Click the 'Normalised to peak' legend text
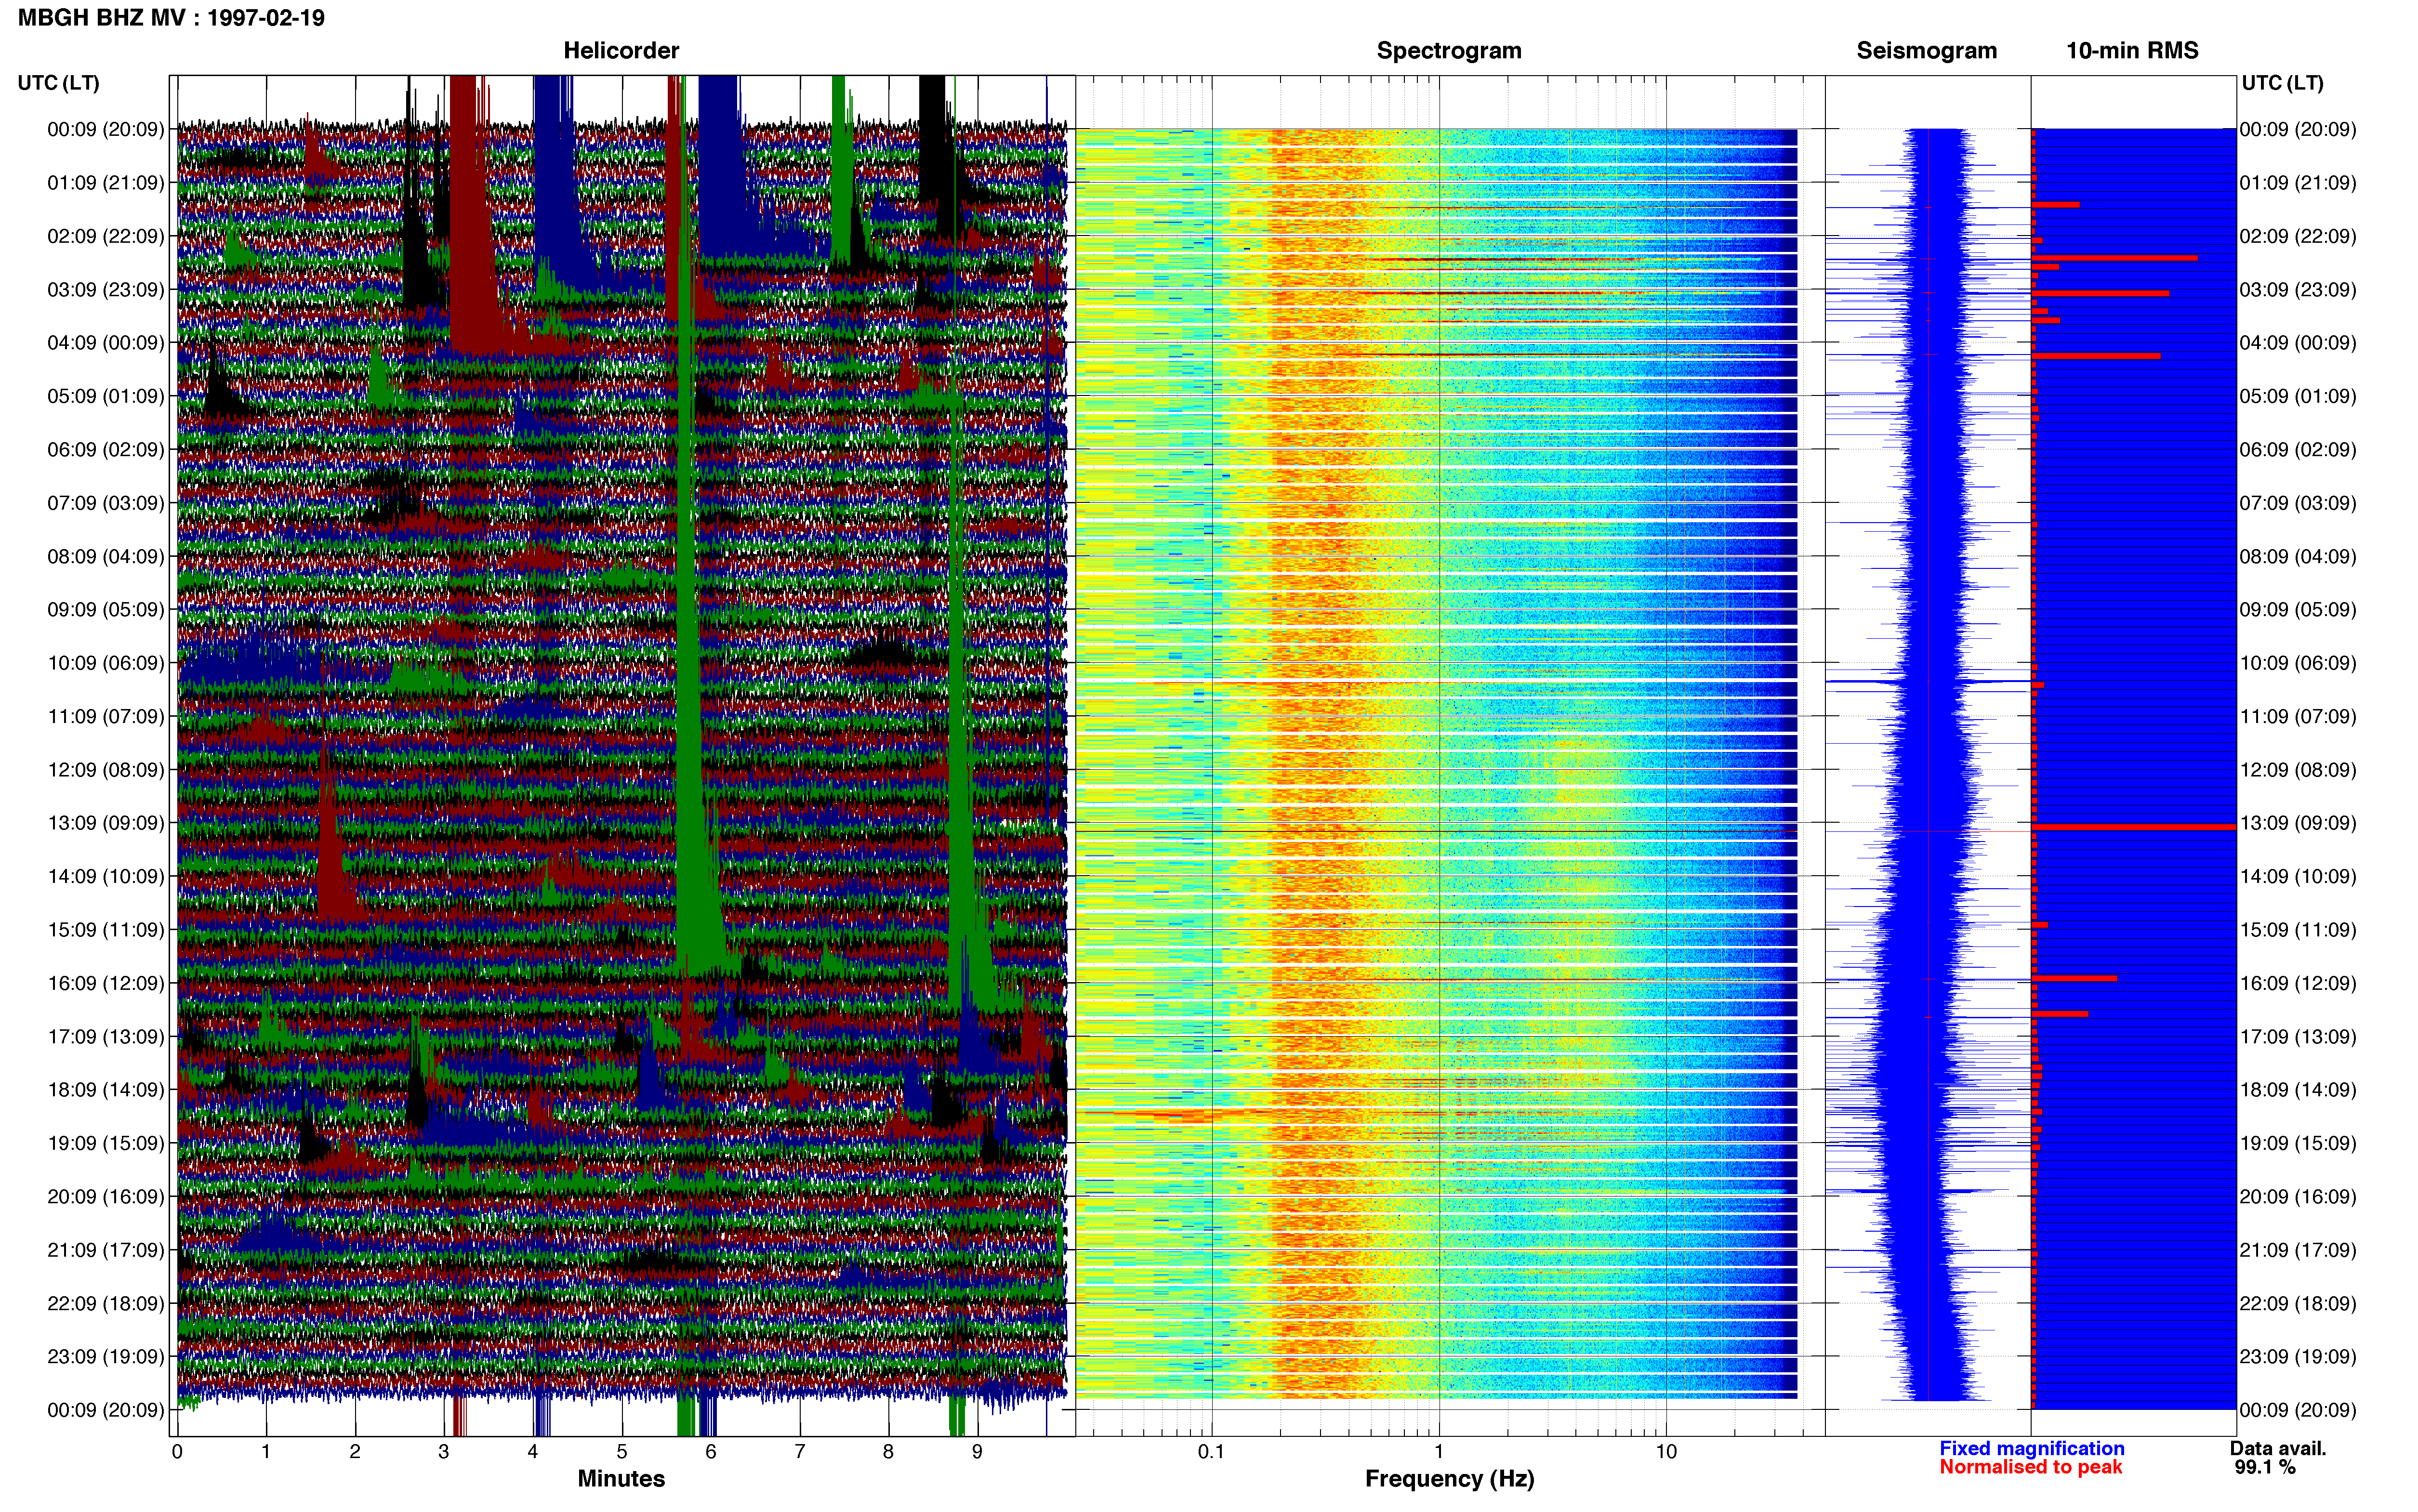 tap(2030, 1467)
